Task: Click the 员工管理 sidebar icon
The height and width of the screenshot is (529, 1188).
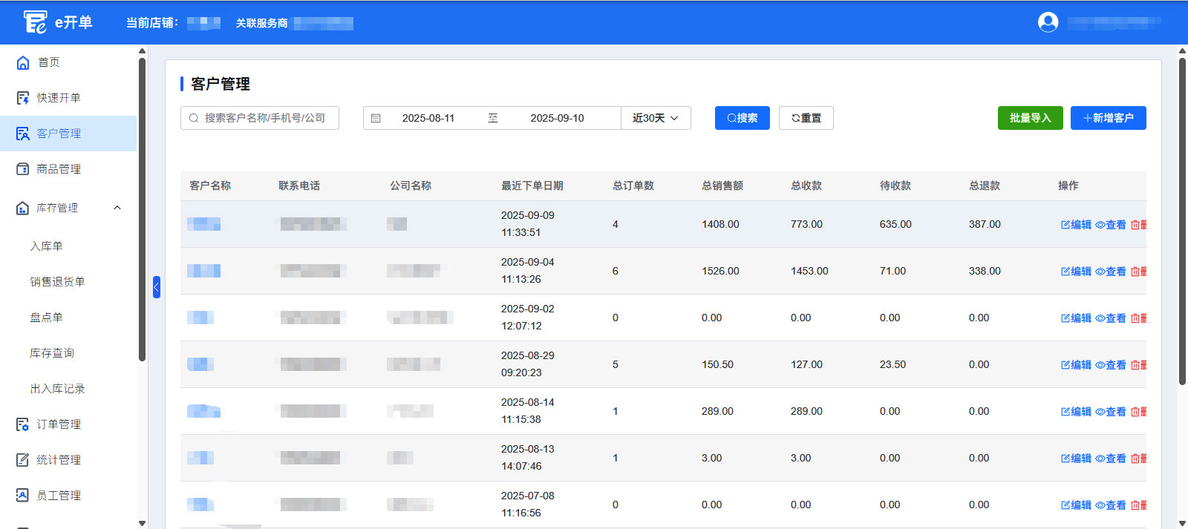Action: 23,496
